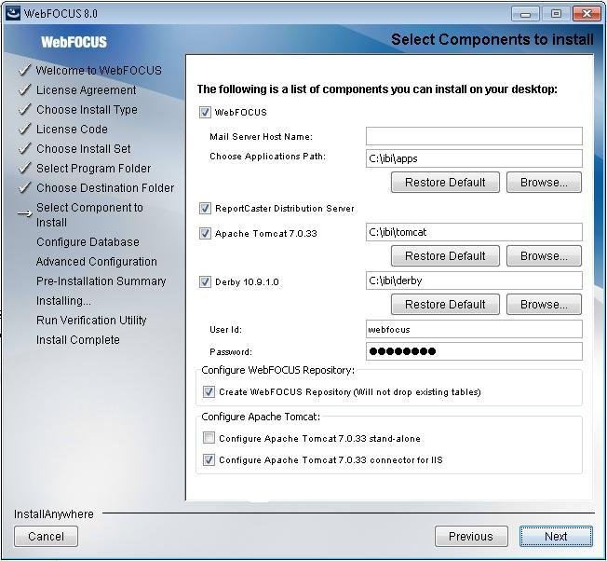Screen dimensions: 607x561
Task: Click the Configure Database step
Action: pyautogui.click(x=88, y=242)
